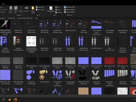The width and height of the screenshot is (136, 102).
Task: Click the file name faca Archery Bump.png
Action: pyautogui.click(x=44, y=49)
